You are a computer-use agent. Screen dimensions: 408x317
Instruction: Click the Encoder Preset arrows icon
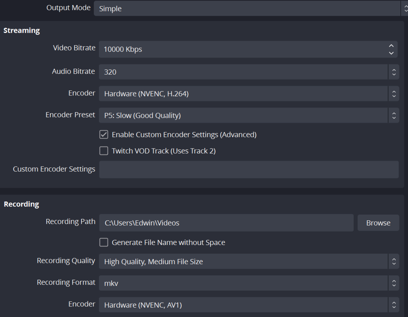point(394,115)
